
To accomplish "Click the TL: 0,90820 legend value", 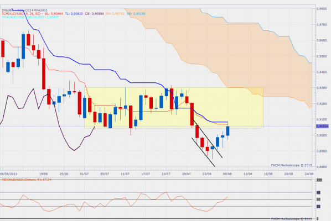I will pos(74,14).
